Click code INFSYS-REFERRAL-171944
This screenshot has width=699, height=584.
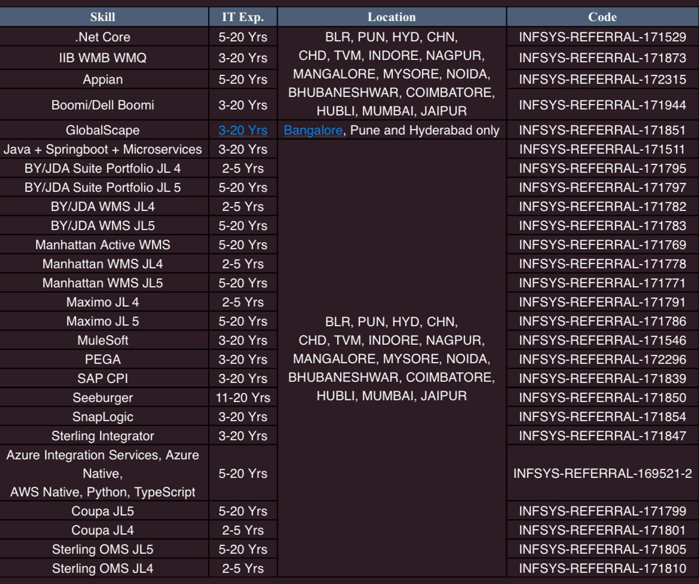[x=602, y=105]
